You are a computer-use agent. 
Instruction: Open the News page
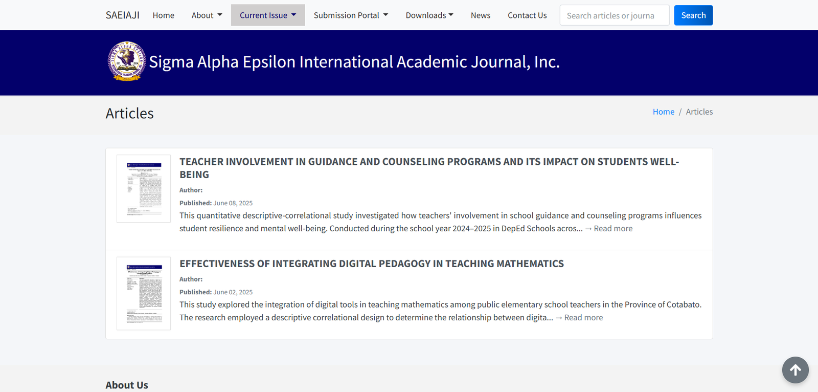pos(480,15)
